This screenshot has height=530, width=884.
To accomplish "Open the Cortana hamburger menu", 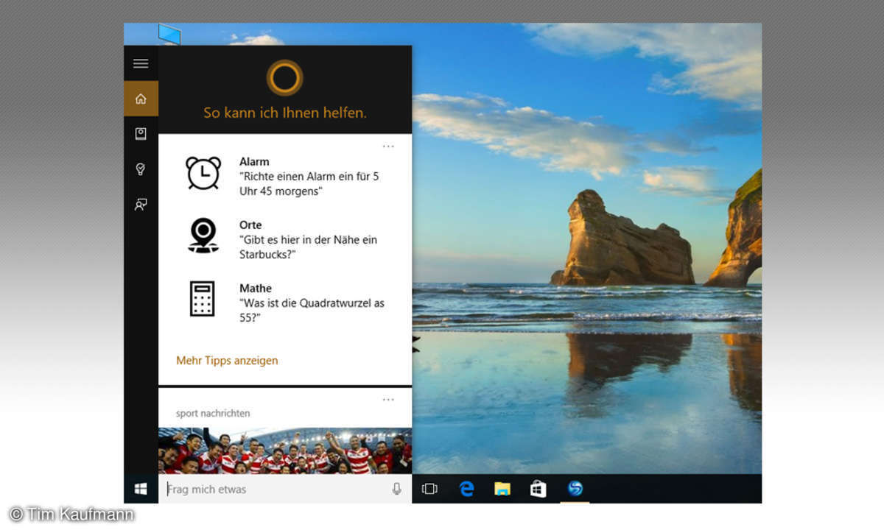I will 141,63.
